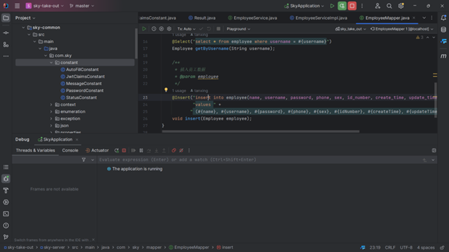Open Playground resolve mode dropdown

click(238, 29)
